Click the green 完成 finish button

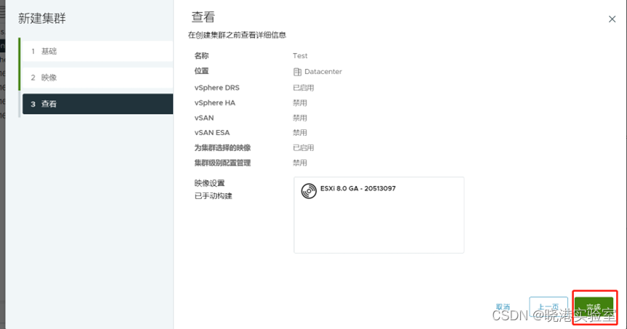pyautogui.click(x=594, y=307)
